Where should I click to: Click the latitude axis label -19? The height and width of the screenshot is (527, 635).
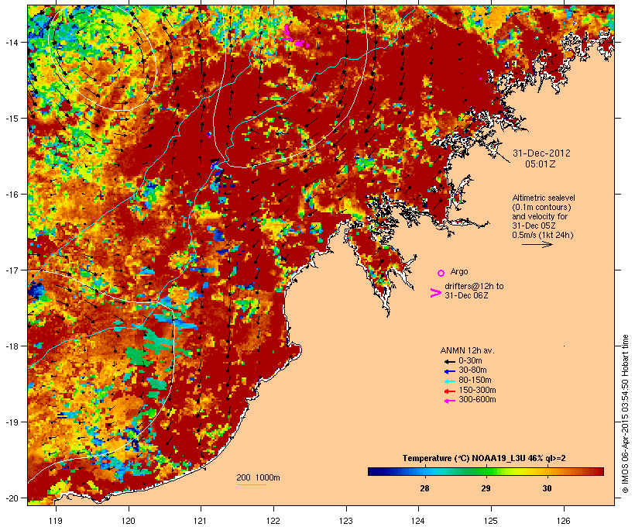pyautogui.click(x=11, y=422)
